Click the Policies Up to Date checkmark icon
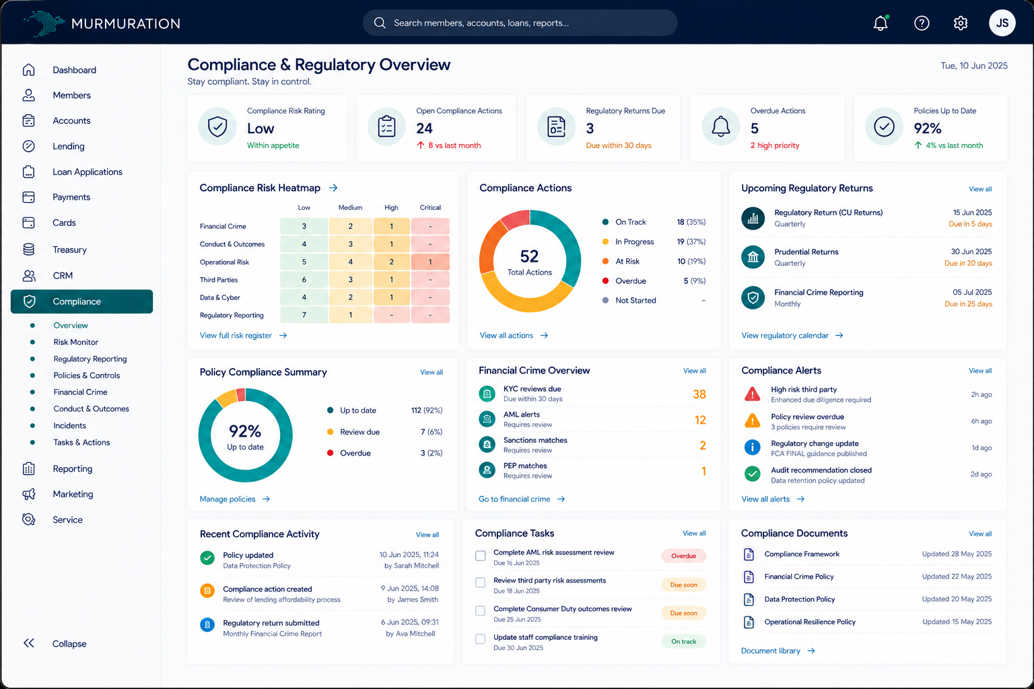Image resolution: width=1034 pixels, height=689 pixels. click(x=884, y=126)
